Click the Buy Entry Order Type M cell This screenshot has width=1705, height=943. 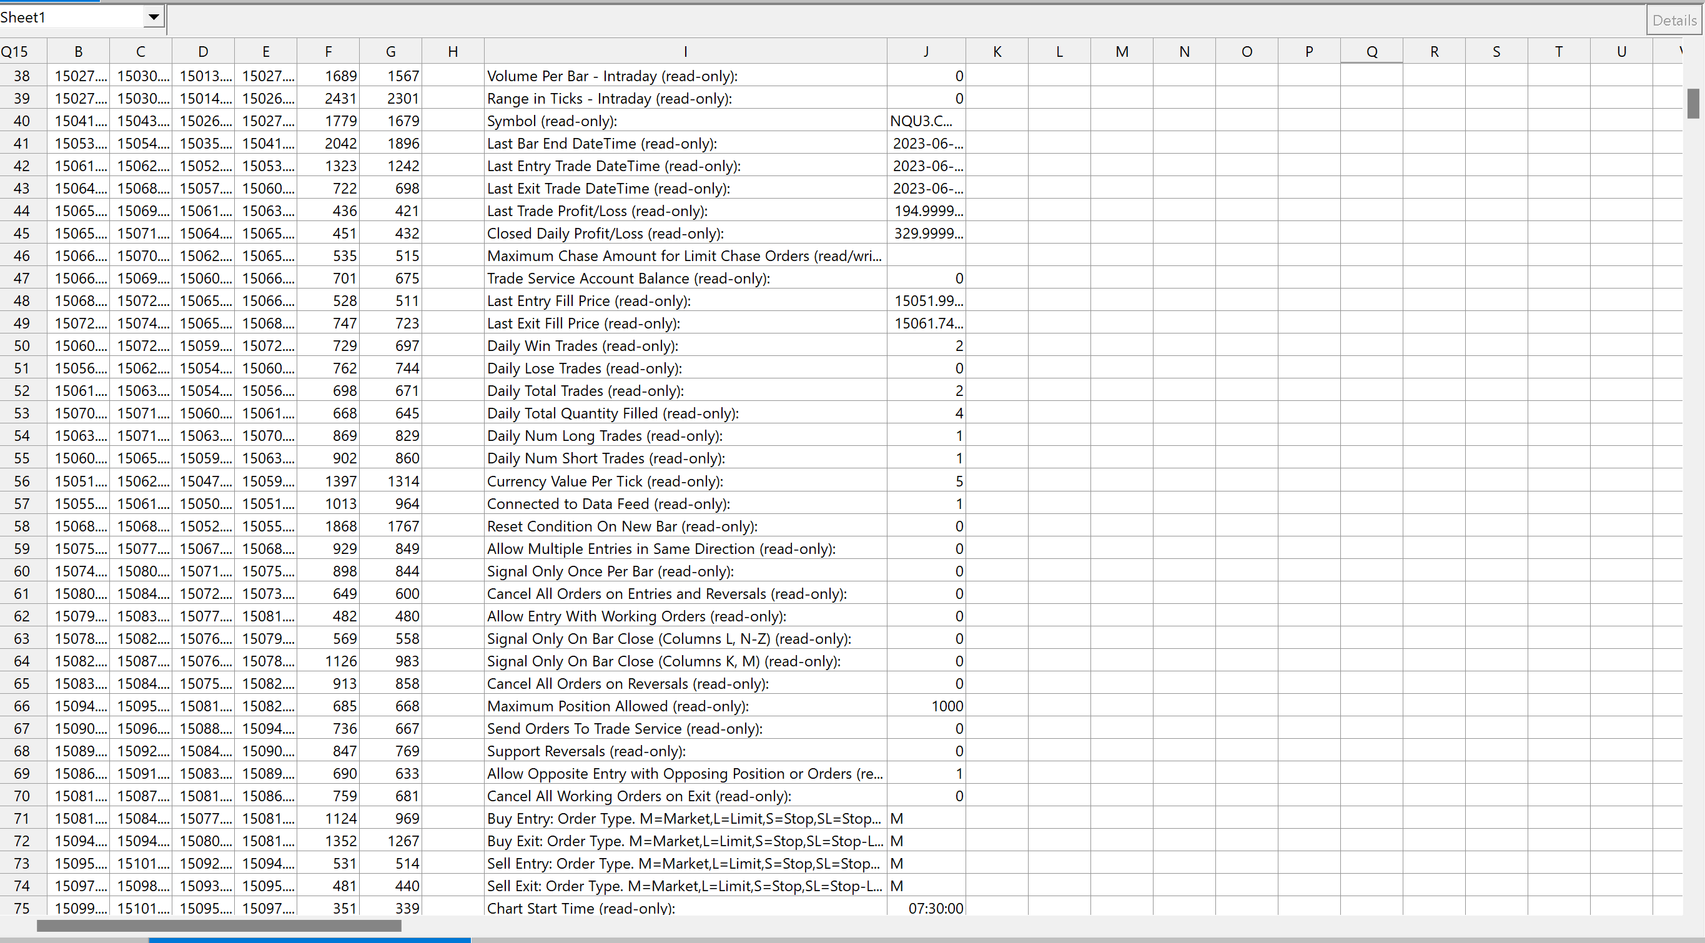[x=926, y=819]
